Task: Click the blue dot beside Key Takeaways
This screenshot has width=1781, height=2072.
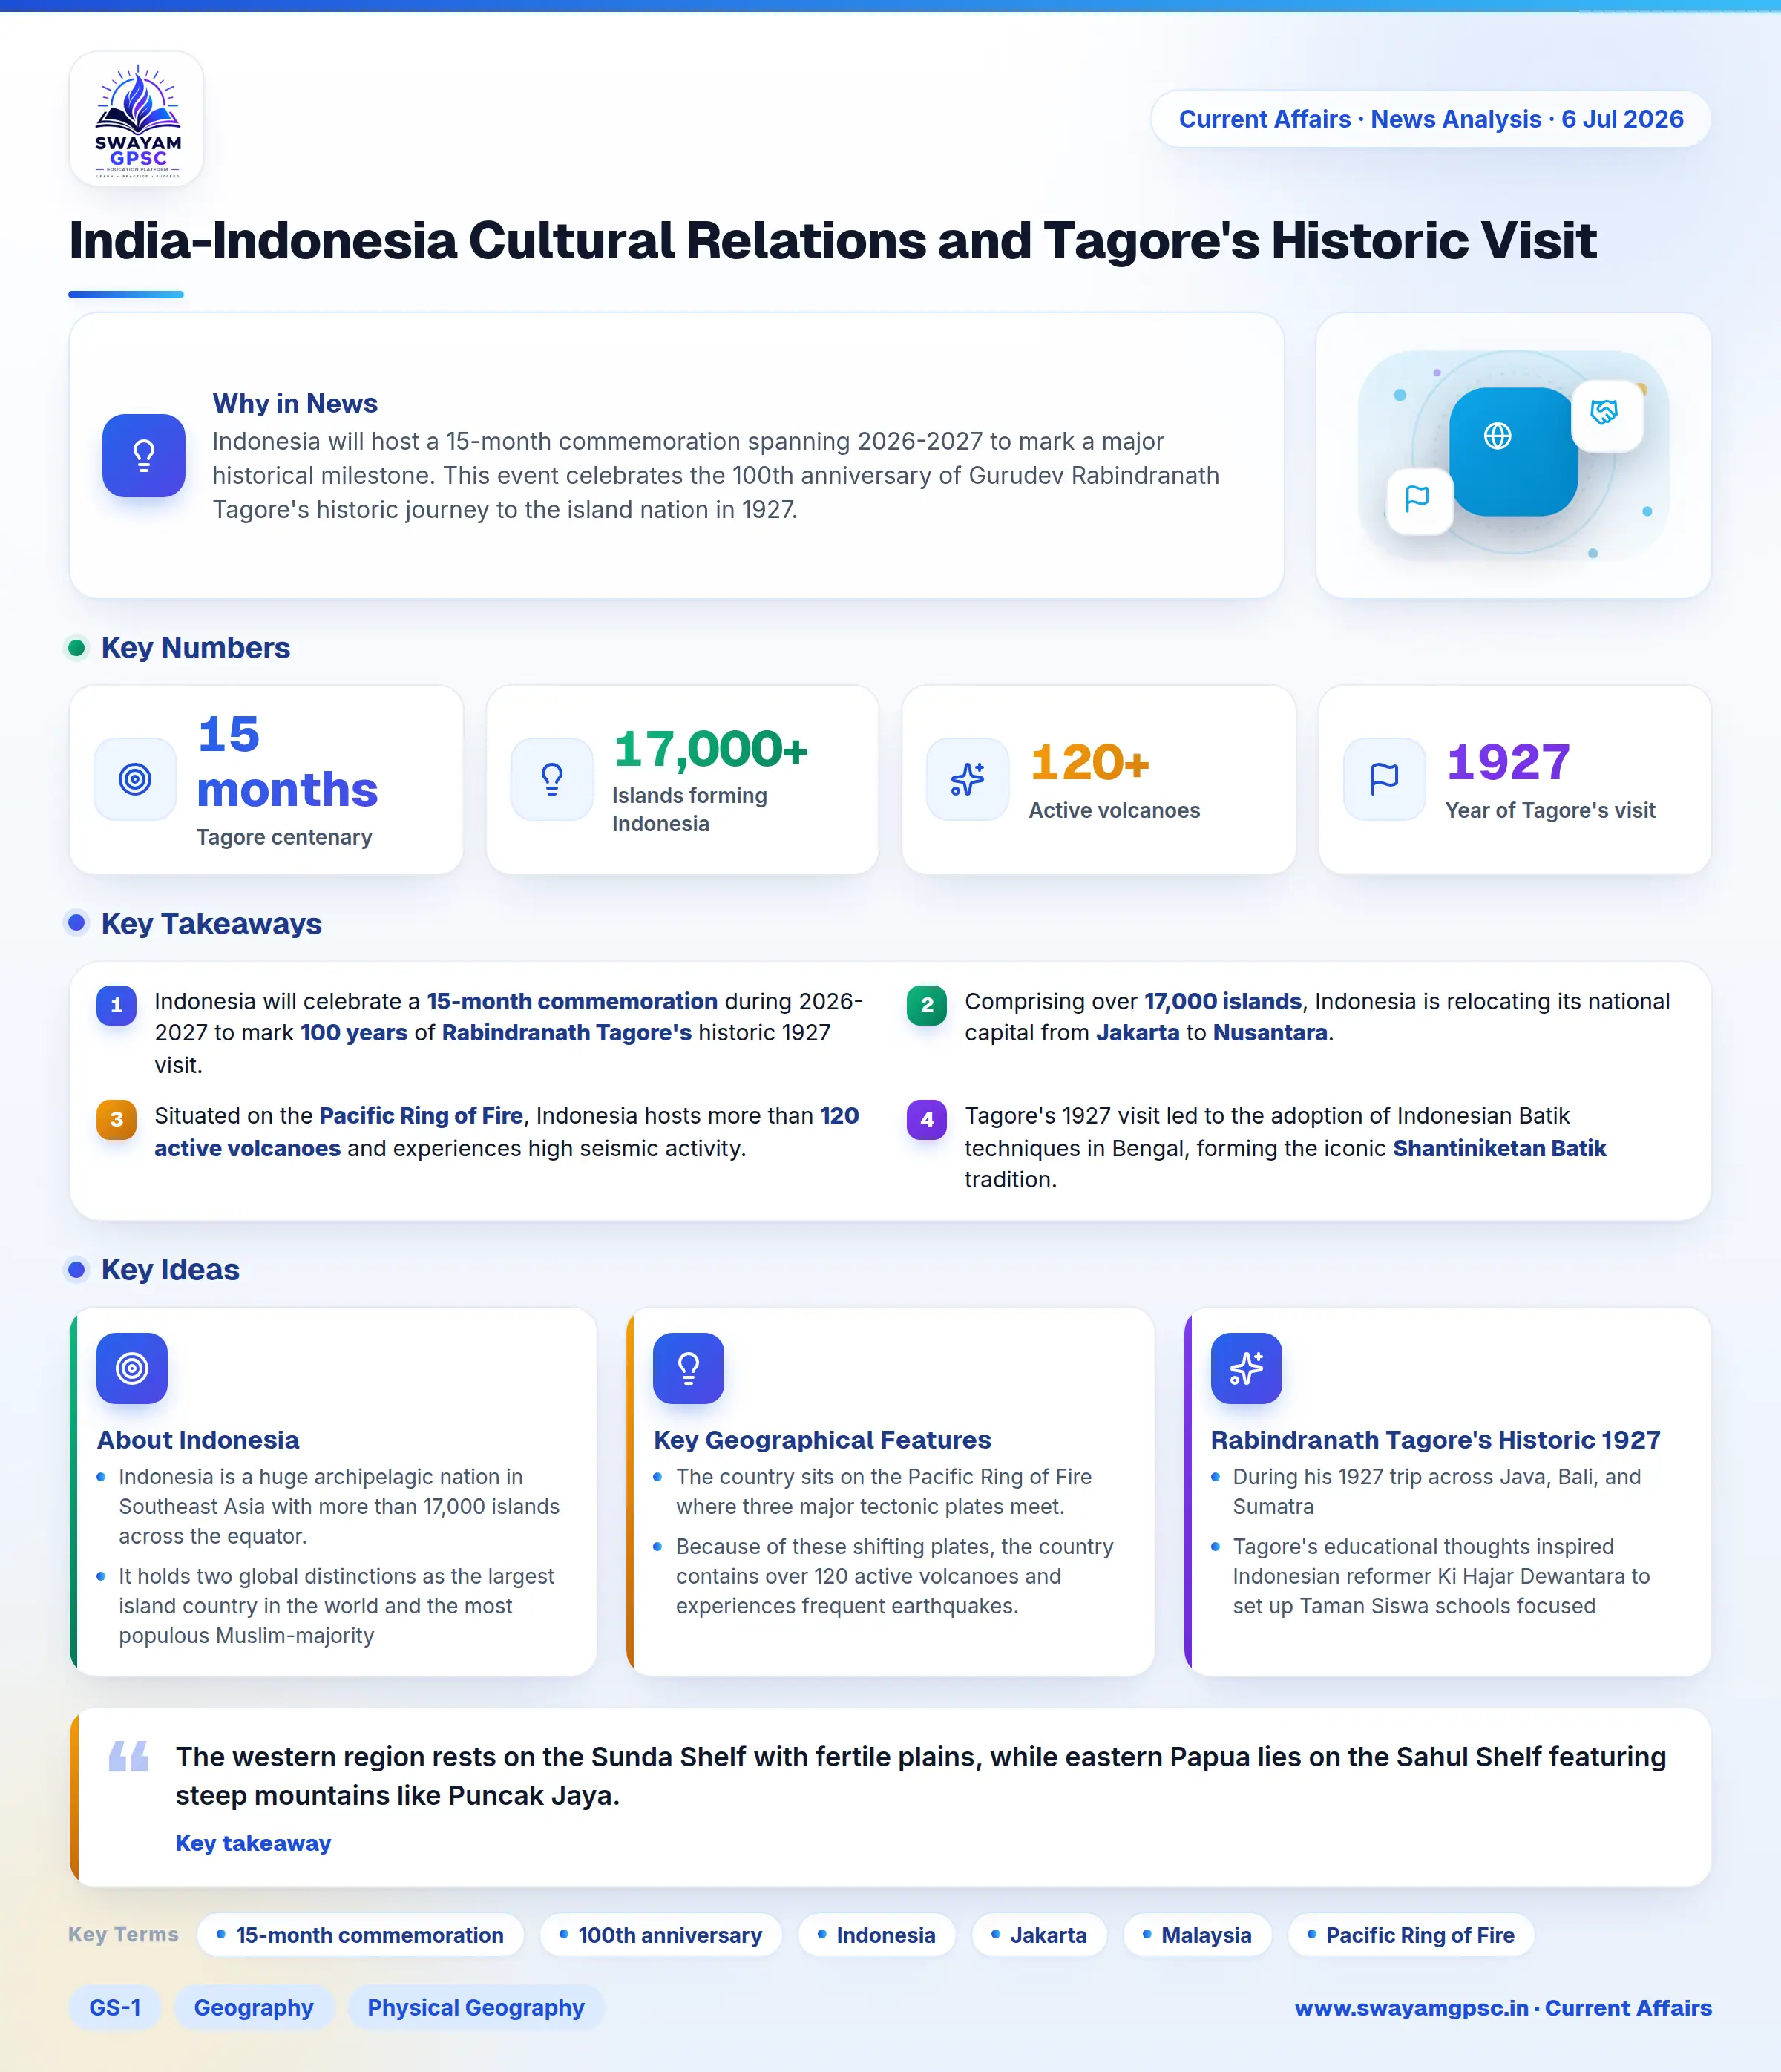Action: 76,923
